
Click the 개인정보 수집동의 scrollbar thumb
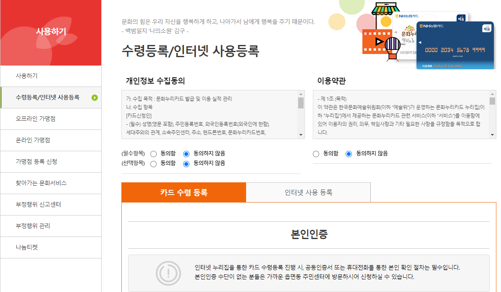coord(301,103)
